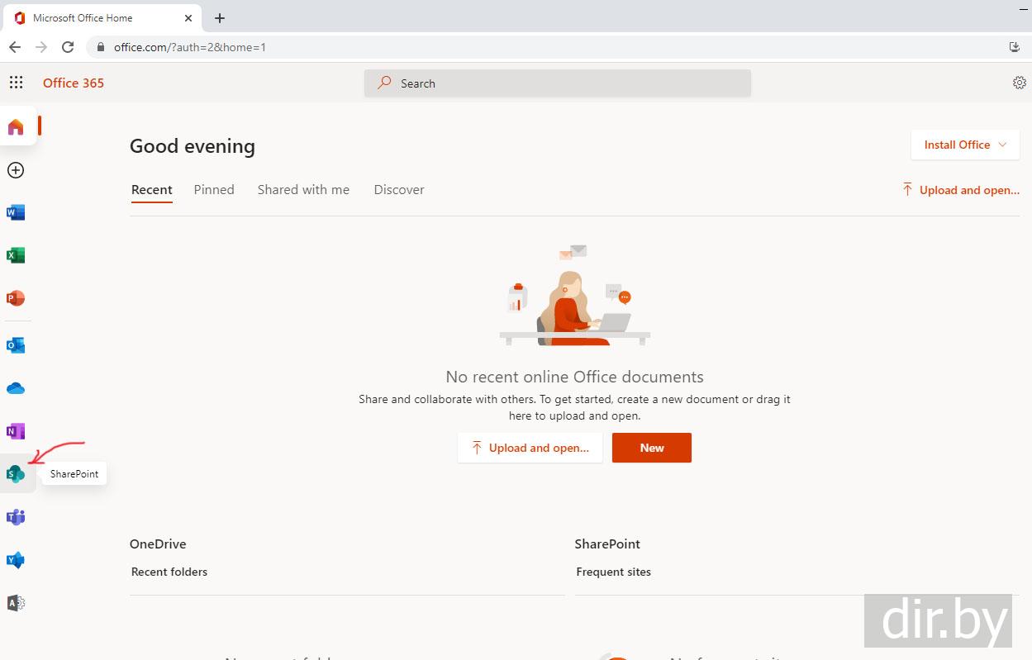Switch to Shared with me tab
1032x660 pixels.
pos(303,190)
